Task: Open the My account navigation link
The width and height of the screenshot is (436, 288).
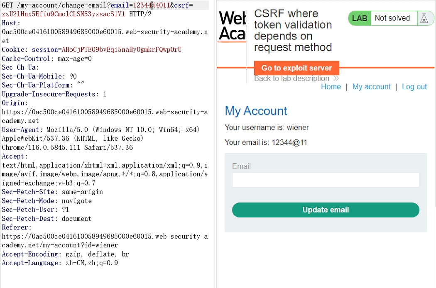Action: coord(371,87)
